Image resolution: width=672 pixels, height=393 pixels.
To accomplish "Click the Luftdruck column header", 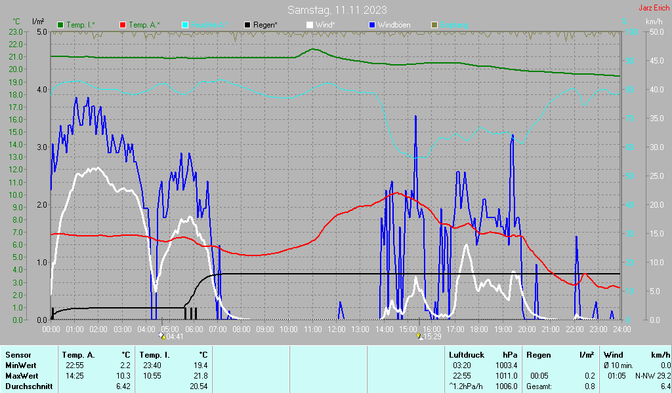I will (467, 355).
